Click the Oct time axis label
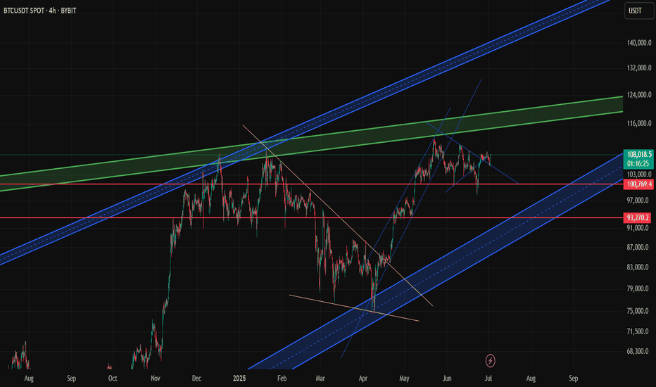This screenshot has width=656, height=387. (x=113, y=379)
